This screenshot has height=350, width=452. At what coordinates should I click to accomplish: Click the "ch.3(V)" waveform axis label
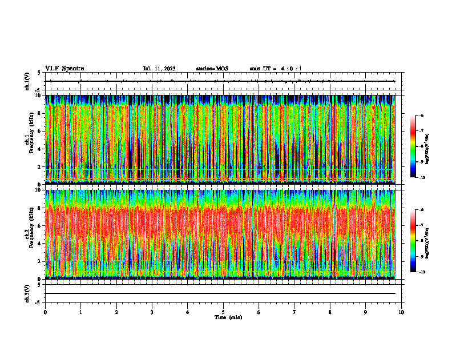tap(27, 293)
